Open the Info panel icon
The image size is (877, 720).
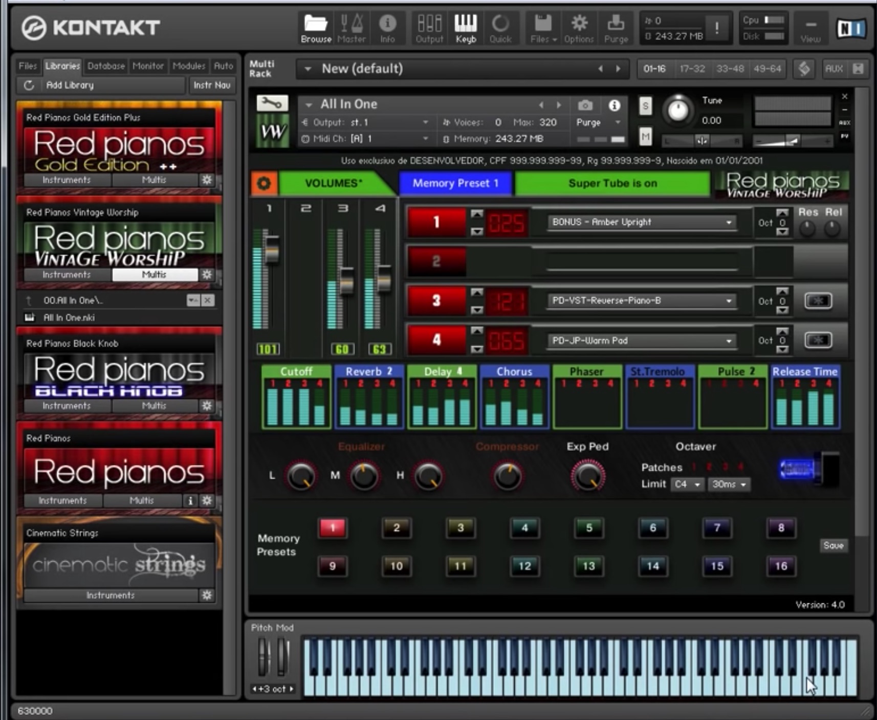pyautogui.click(x=387, y=29)
